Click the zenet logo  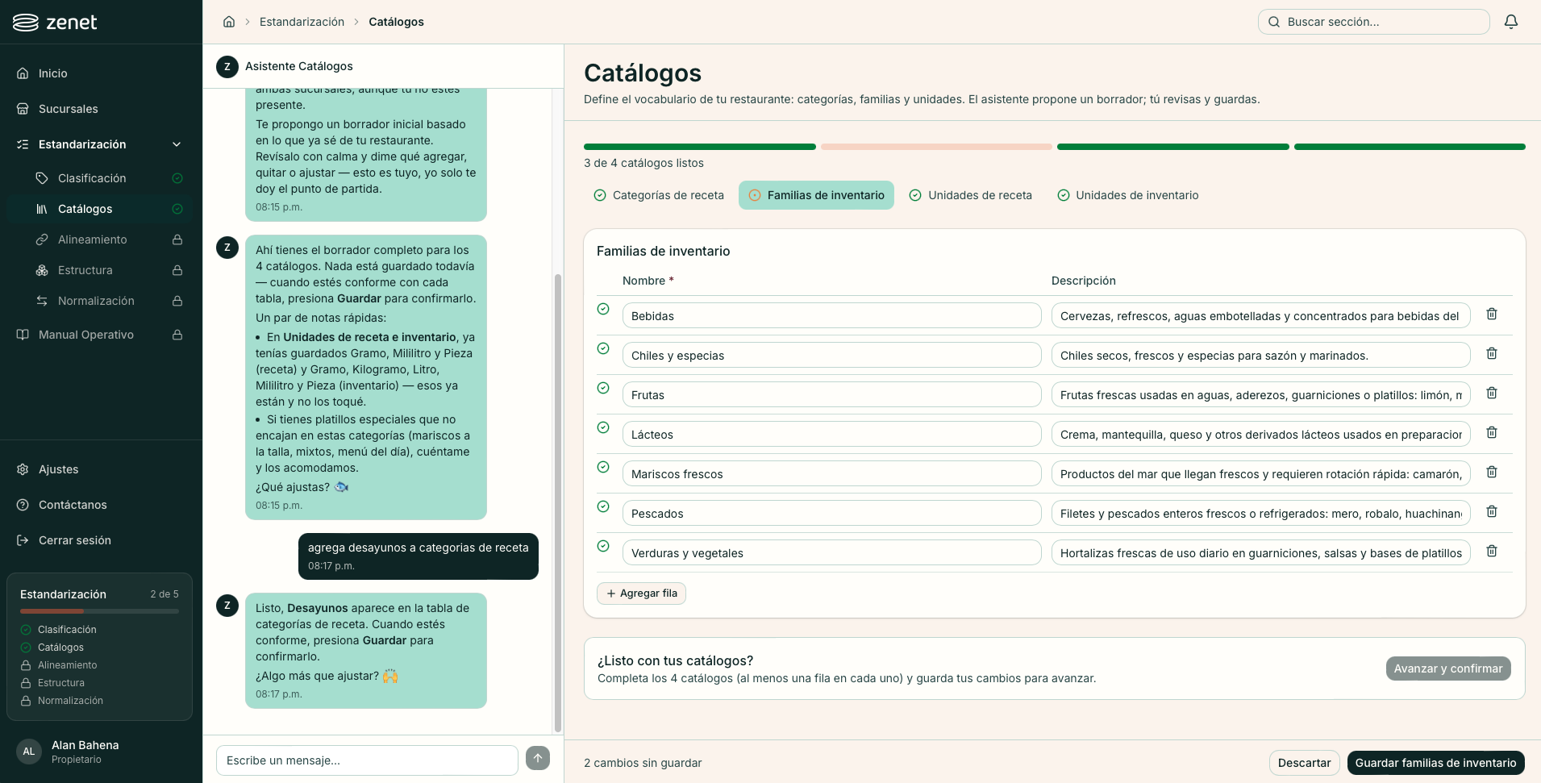click(55, 23)
